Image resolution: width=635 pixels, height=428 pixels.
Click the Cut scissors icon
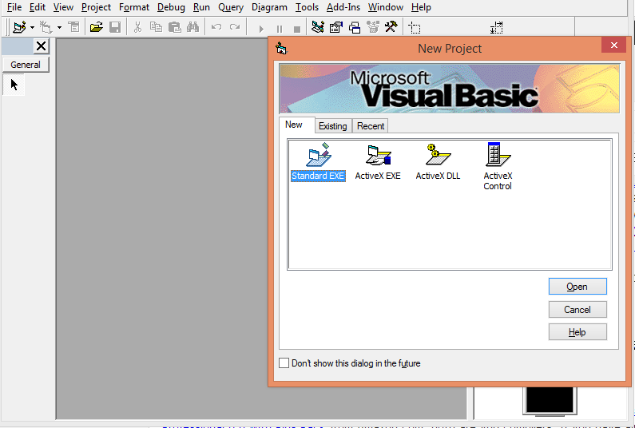coord(137,27)
